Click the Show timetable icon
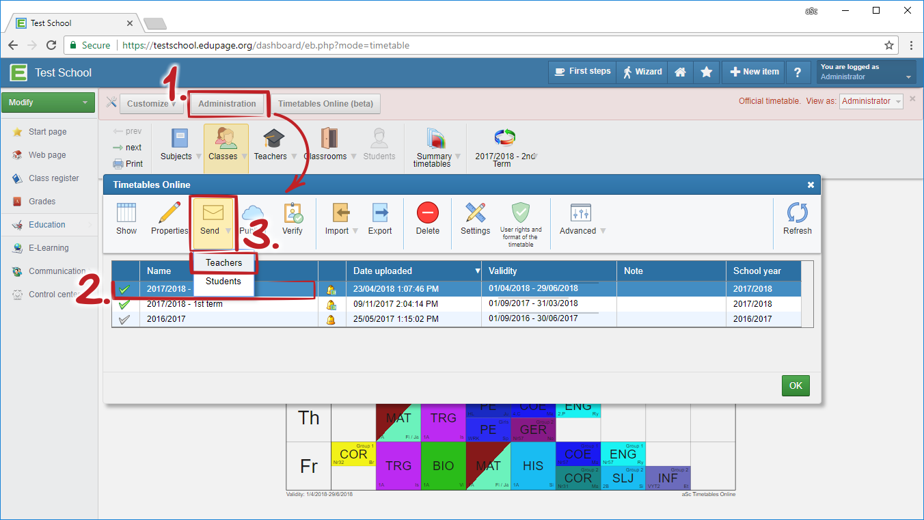This screenshot has width=924, height=520. click(126, 213)
